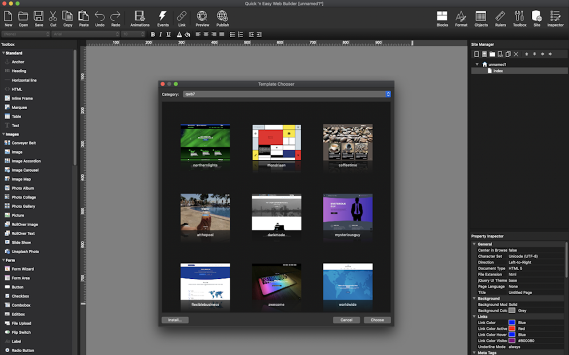Click the Link Color Active red swatch

[512, 329]
